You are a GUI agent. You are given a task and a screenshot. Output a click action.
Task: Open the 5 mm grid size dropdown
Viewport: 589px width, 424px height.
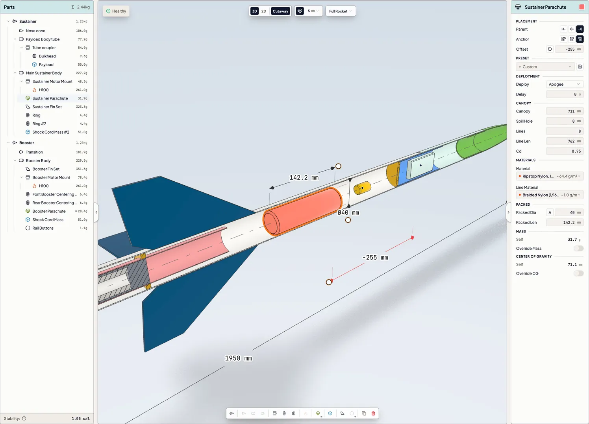[x=313, y=11]
